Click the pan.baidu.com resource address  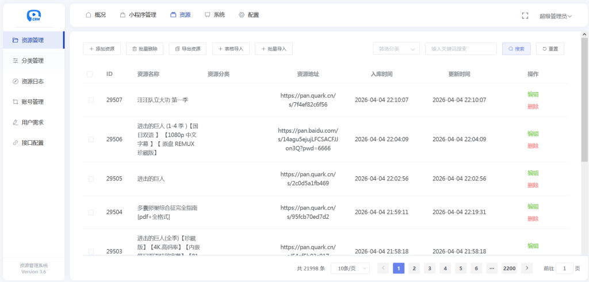pyautogui.click(x=308, y=140)
